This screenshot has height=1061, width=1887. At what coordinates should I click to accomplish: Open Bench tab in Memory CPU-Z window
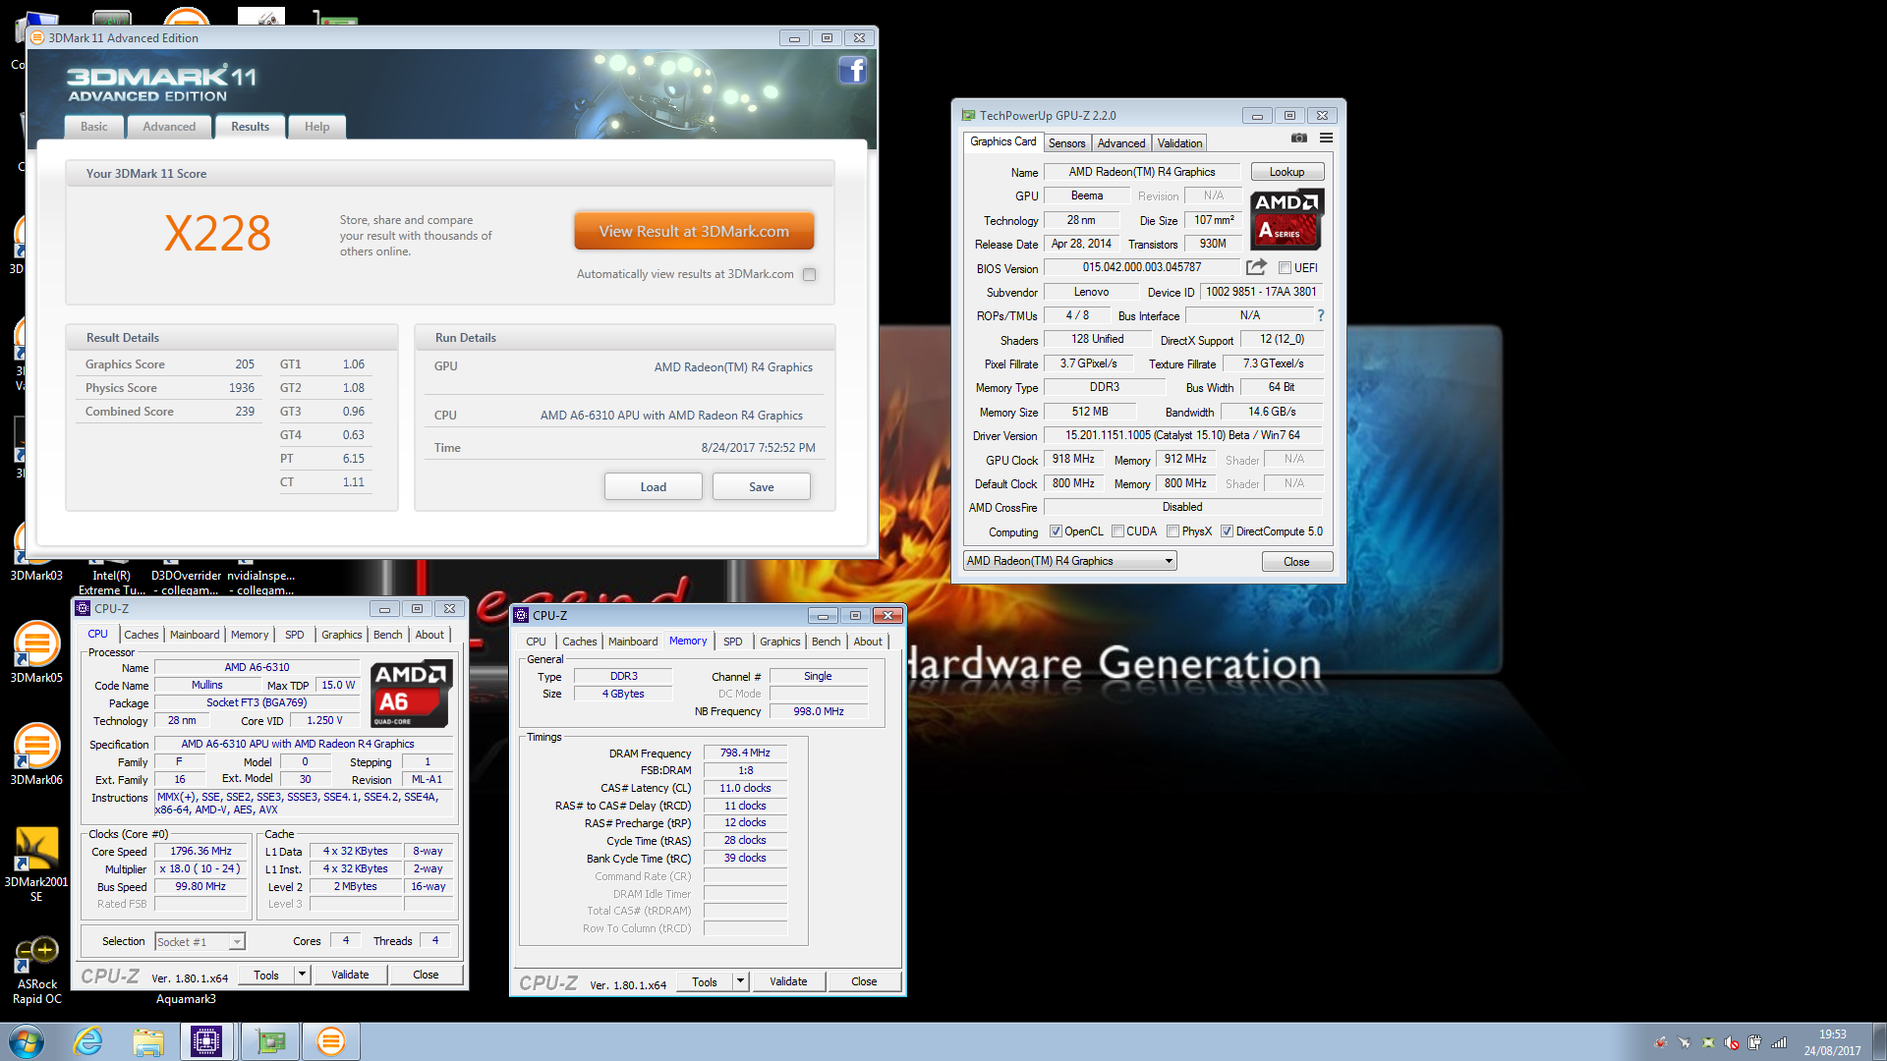coord(826,642)
